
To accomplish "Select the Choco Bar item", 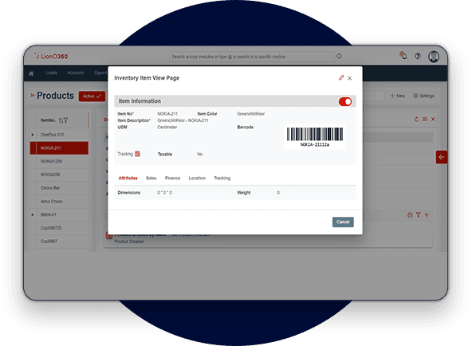I will 50,187.
